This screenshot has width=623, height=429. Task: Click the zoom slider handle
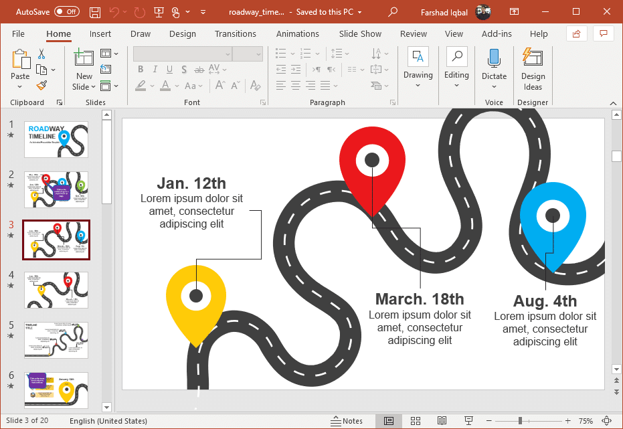point(520,421)
